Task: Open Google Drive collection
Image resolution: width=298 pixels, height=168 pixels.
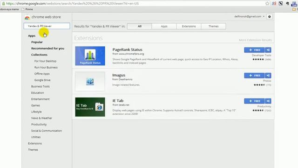Action: pos(42,80)
